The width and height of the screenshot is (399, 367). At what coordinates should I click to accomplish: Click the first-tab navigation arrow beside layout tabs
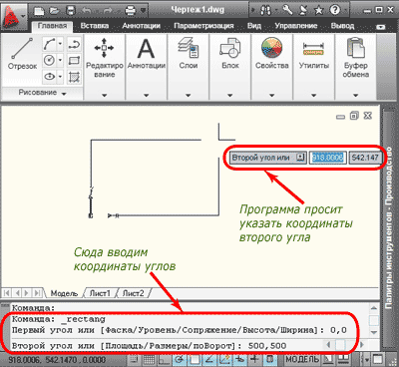click(6, 293)
